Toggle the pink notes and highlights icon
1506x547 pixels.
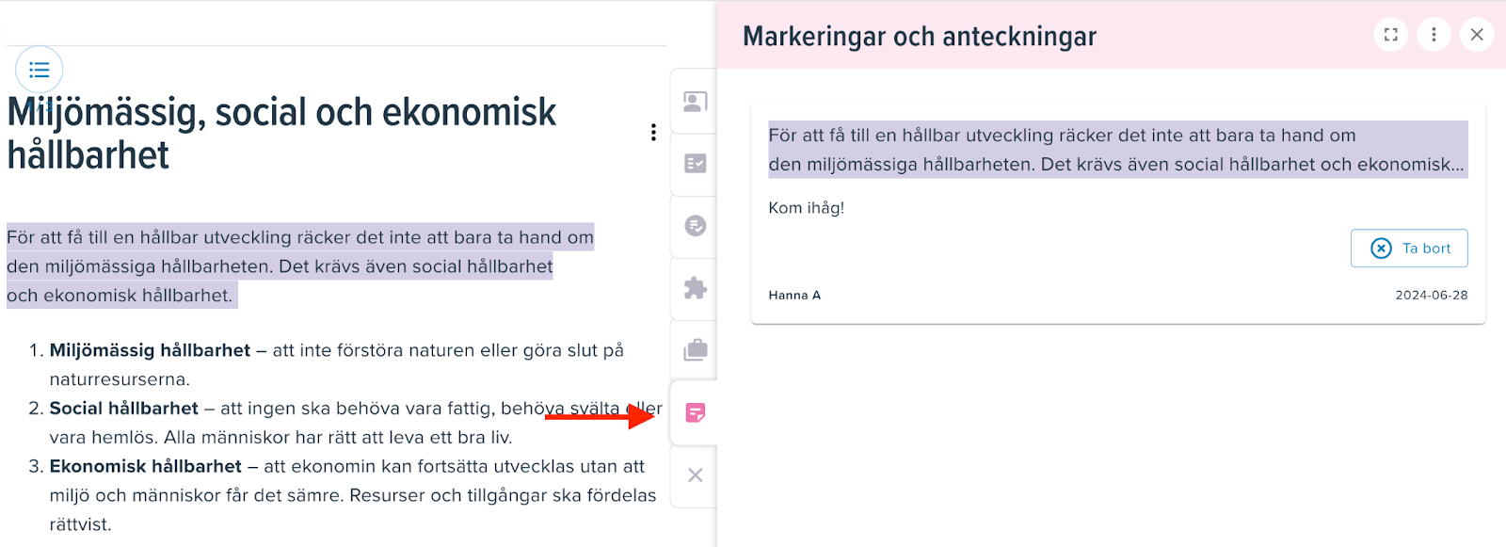click(x=695, y=412)
